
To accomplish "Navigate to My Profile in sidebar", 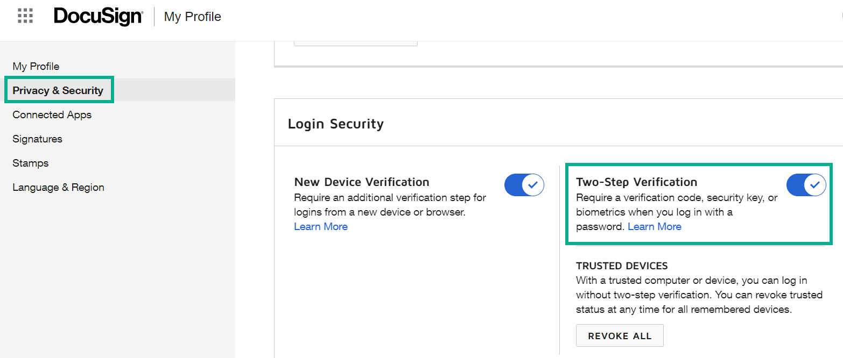I will tap(36, 66).
